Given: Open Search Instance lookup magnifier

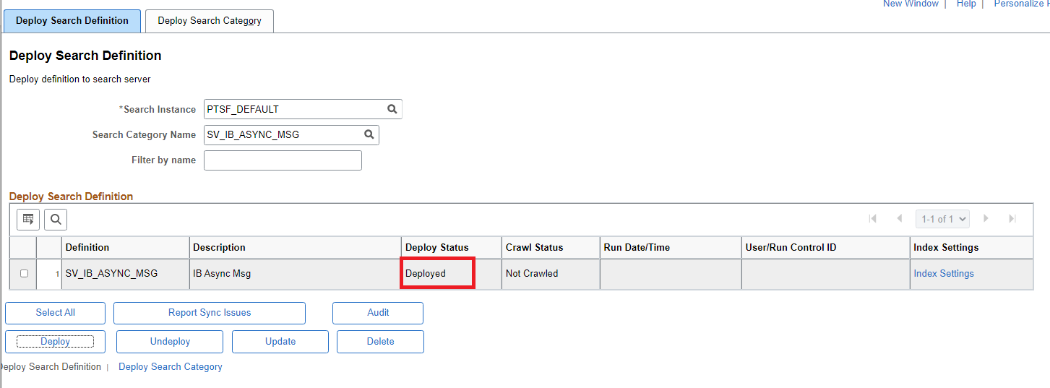Looking at the screenshot, I should tap(392, 109).
